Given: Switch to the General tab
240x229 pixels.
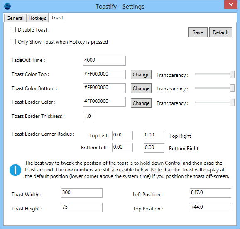Looking at the screenshot, I should tap(15, 18).
